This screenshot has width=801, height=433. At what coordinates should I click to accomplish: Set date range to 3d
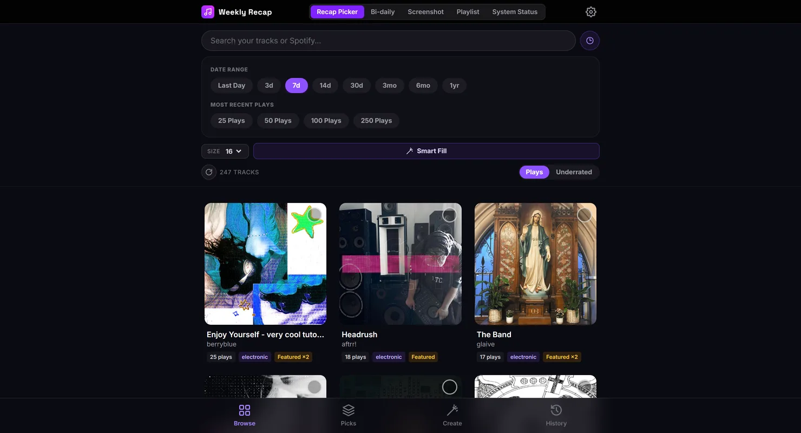[269, 86]
